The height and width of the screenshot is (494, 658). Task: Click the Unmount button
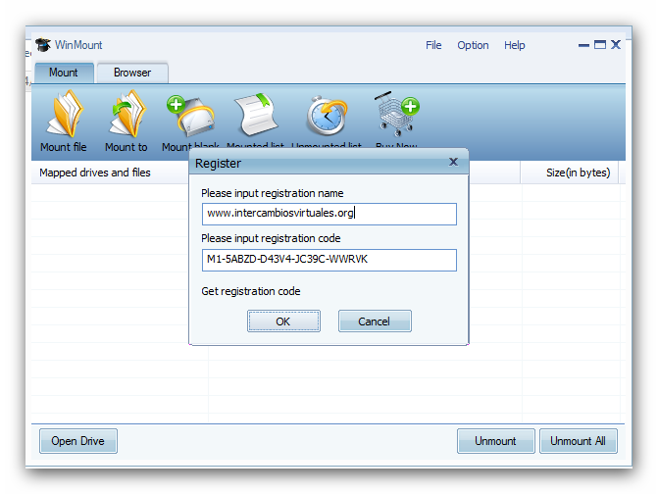(x=495, y=441)
